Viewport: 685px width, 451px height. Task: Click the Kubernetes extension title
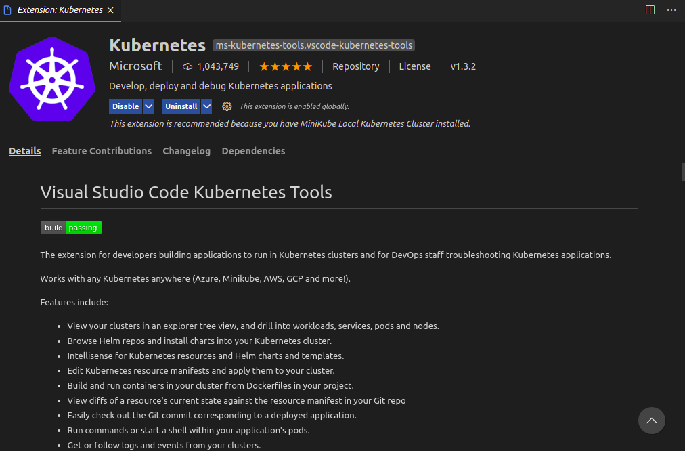coord(157,45)
